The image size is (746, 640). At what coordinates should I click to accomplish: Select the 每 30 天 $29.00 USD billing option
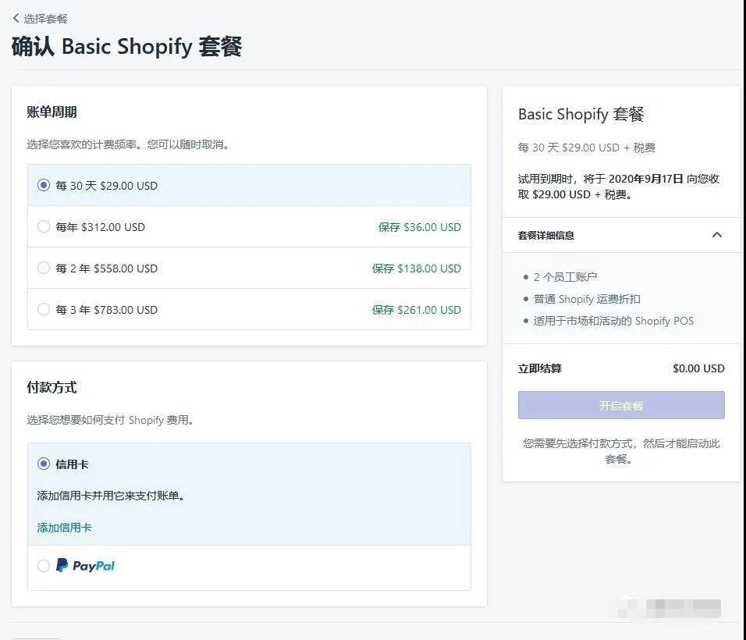44,185
